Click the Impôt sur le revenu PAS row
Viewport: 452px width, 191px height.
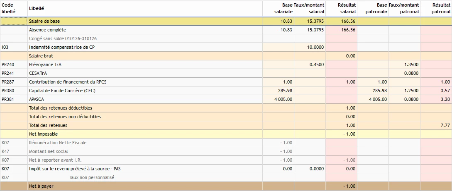click(226, 169)
